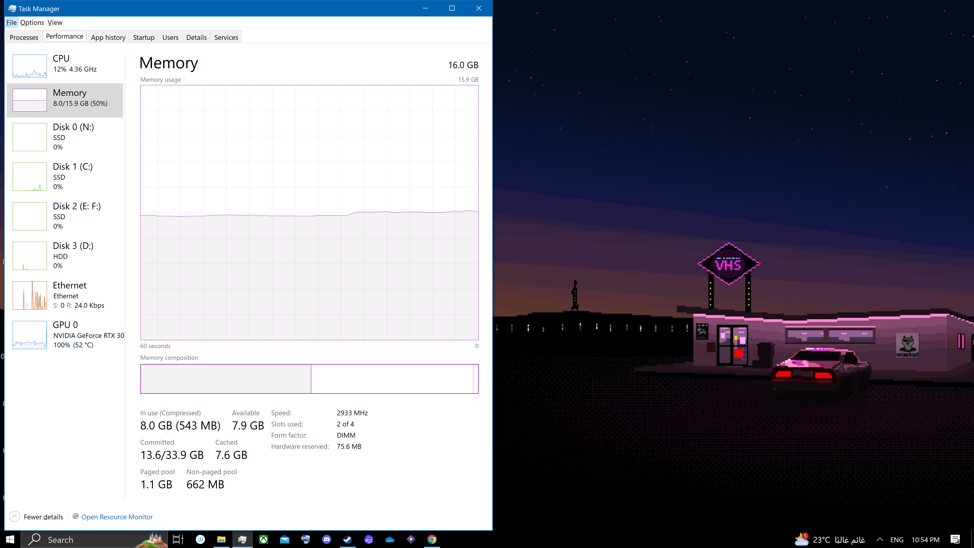Click the Show desktop sliver
974x548 pixels.
coord(972,540)
